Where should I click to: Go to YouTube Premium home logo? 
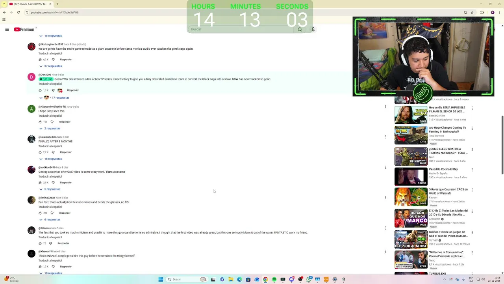tap(24, 29)
